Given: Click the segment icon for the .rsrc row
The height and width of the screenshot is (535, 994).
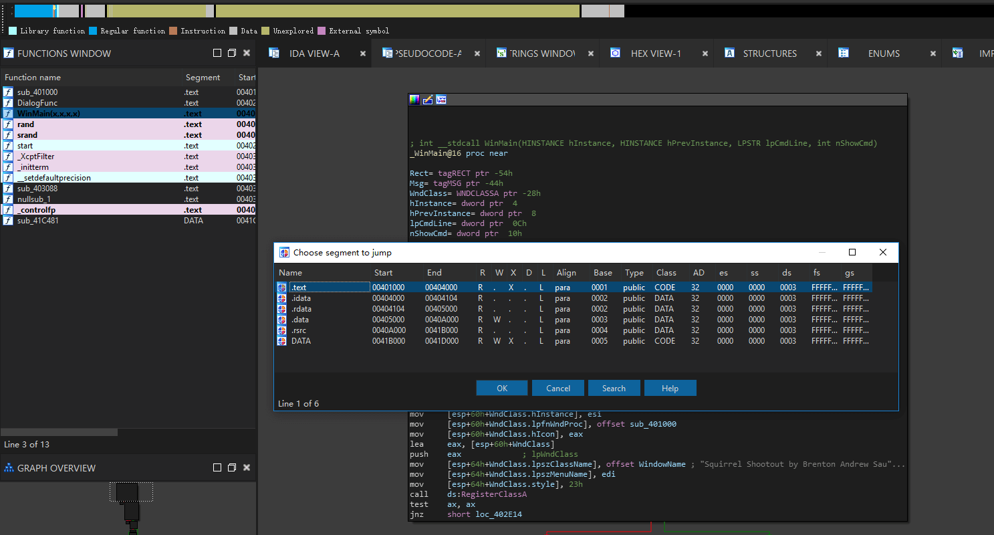Looking at the screenshot, I should click(282, 330).
